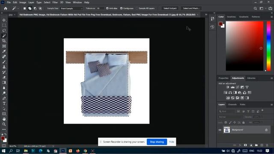Select the Rectangle shape tool

(x=4, y=114)
